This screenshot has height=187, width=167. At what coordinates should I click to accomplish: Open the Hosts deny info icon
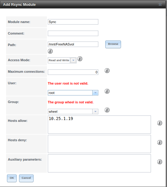coord(160,142)
